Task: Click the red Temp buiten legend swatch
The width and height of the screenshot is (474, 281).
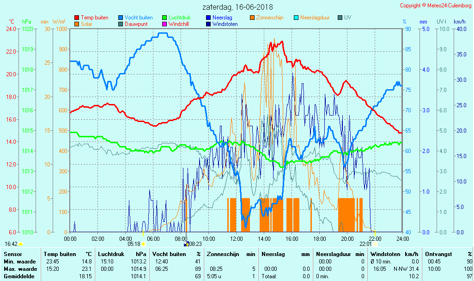Action: (x=77, y=18)
